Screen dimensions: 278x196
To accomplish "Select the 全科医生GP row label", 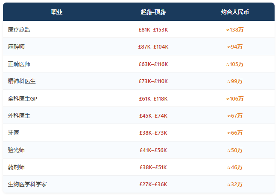I will 23,98.
